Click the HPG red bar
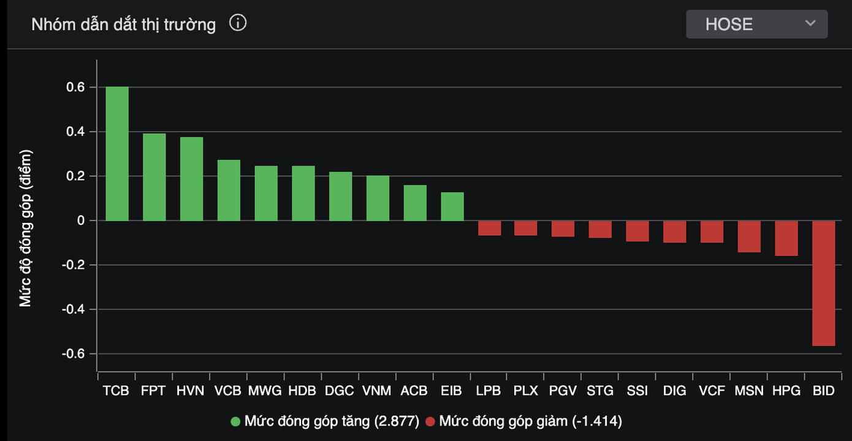 (786, 238)
